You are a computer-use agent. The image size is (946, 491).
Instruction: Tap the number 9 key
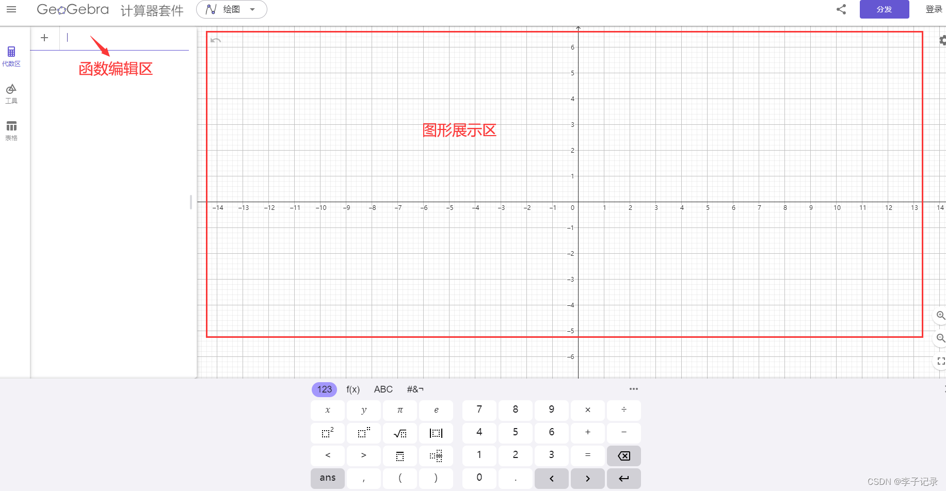click(x=552, y=410)
